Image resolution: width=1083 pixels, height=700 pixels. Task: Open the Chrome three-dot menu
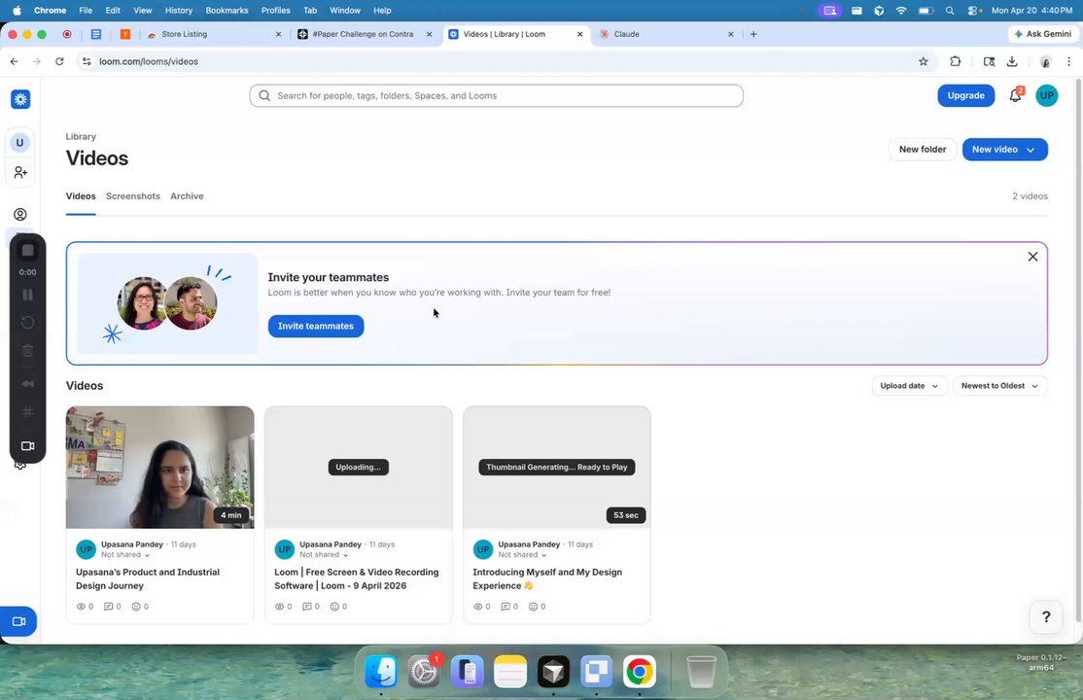pos(1069,61)
